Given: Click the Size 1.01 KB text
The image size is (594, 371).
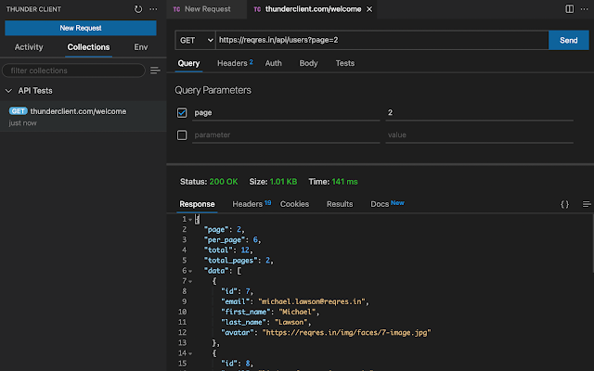Looking at the screenshot, I should click(x=273, y=182).
